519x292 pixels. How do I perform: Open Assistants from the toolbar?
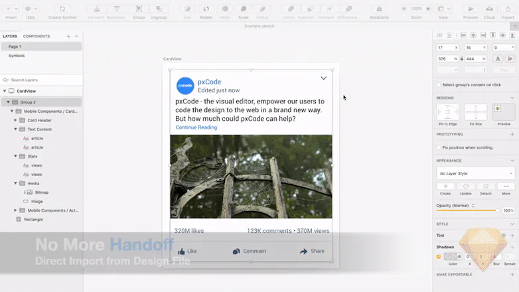pyautogui.click(x=380, y=9)
